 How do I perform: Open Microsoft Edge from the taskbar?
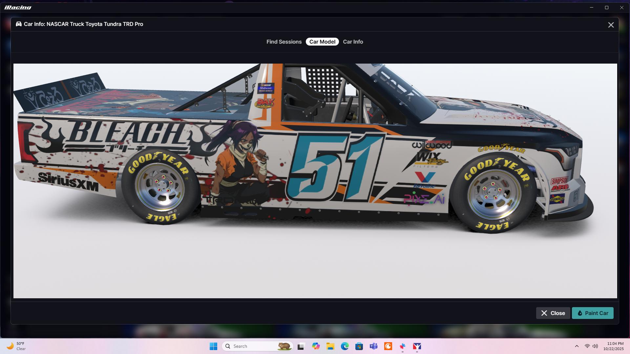click(x=345, y=346)
